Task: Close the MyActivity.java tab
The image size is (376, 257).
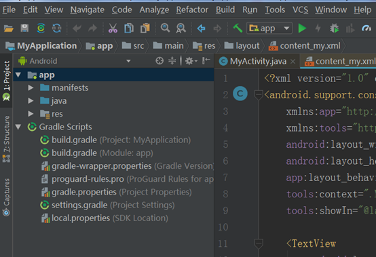Action: pos(293,62)
